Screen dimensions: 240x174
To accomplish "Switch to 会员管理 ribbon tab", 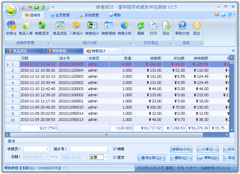I will click(60, 15).
